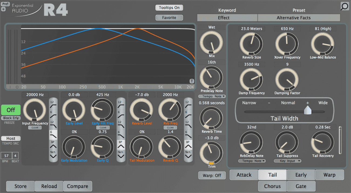Open the Preset selector showing Alternative Facts
351x193 pixels.
(299, 18)
